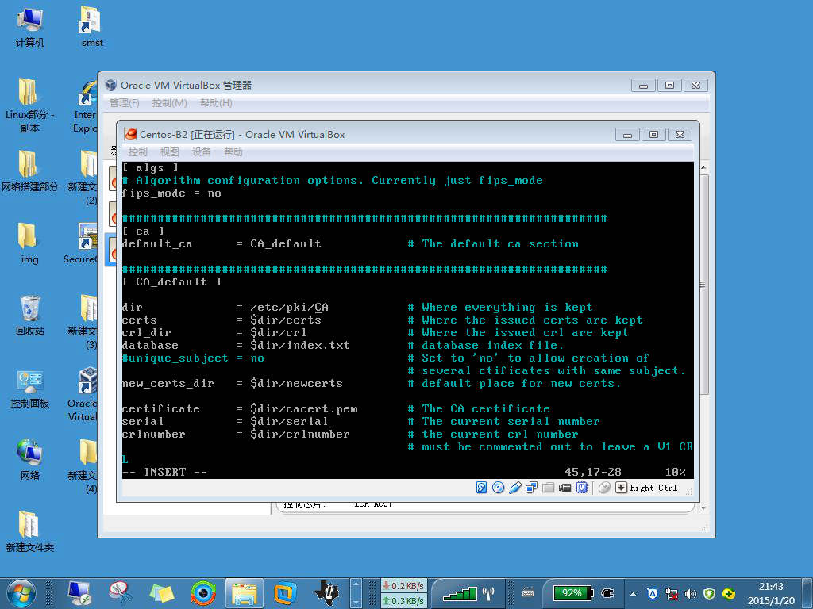
Task: Open the 控制(M) menu in VirtualBox manager
Action: pyautogui.click(x=169, y=102)
